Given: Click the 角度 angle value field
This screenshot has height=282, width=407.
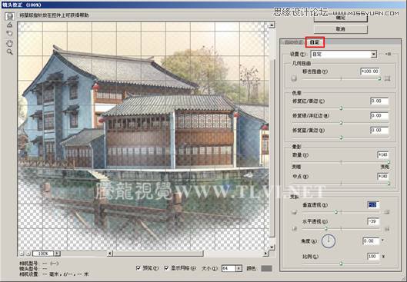Looking at the screenshot, I should pyautogui.click(x=371, y=241).
